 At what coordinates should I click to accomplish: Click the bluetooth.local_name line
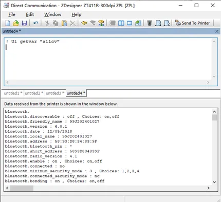(48, 136)
